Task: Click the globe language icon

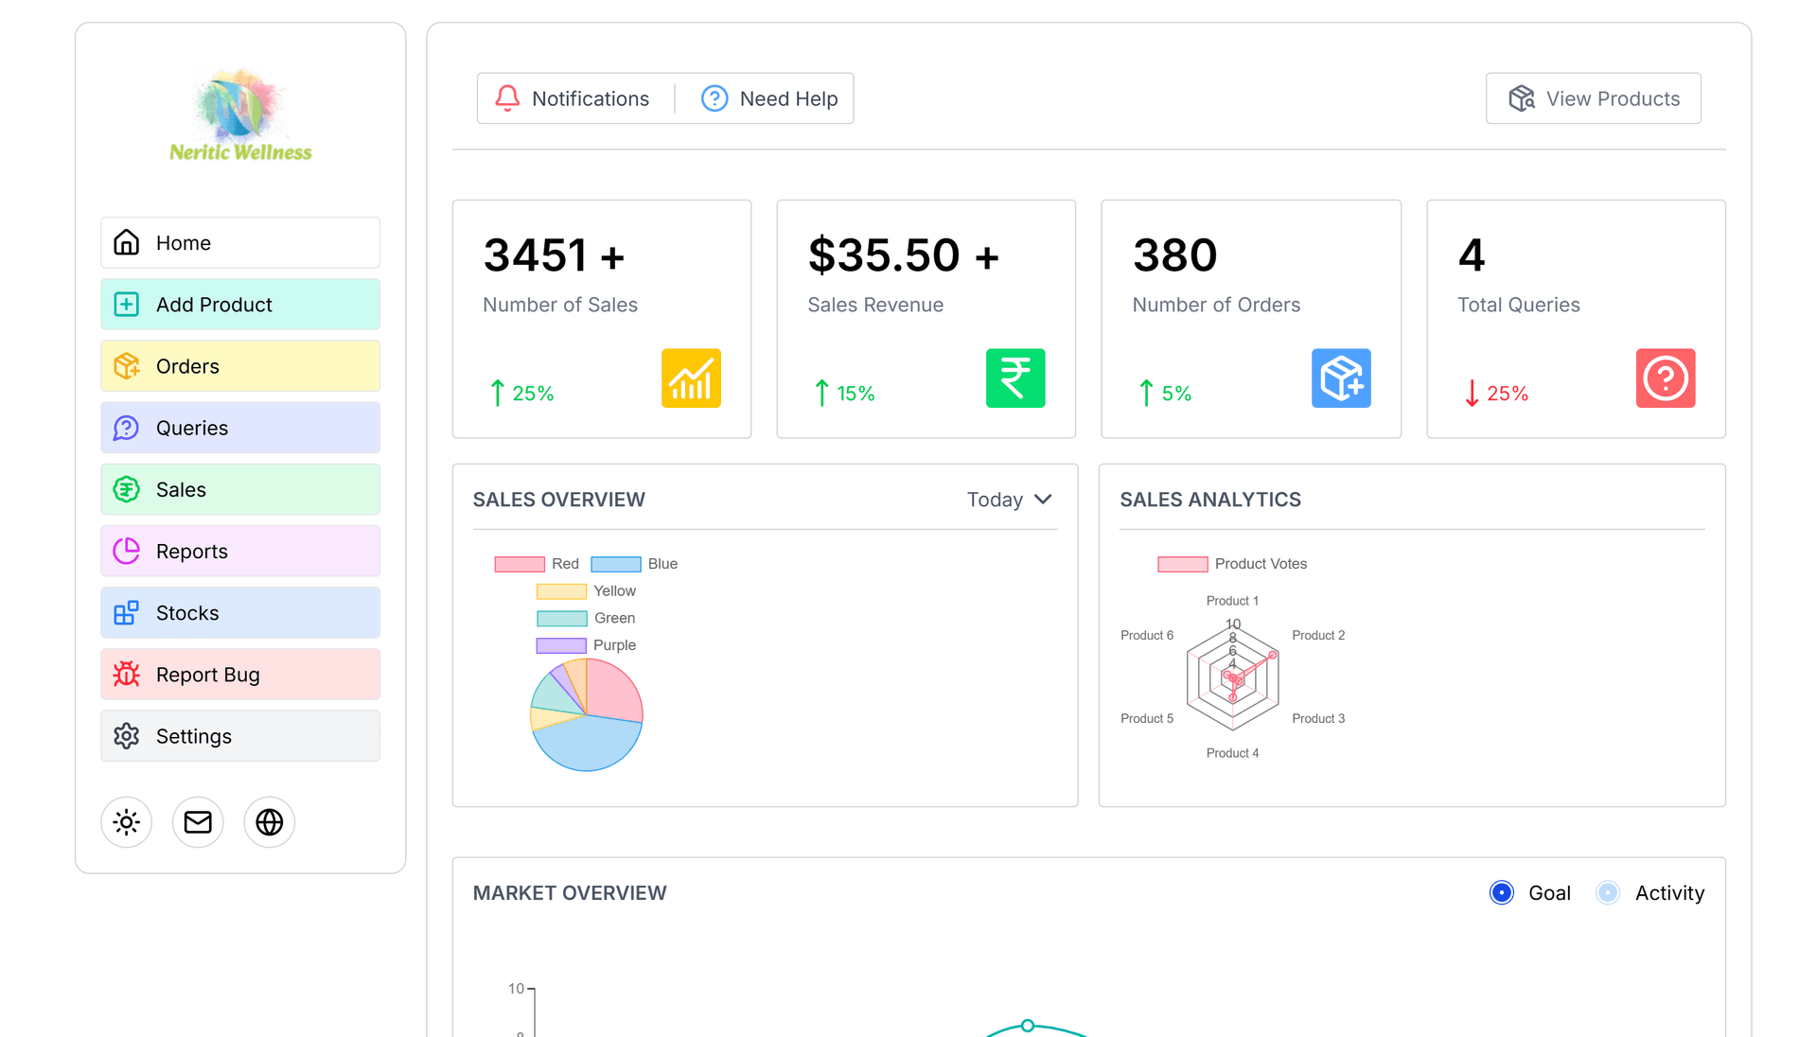Action: tap(270, 822)
